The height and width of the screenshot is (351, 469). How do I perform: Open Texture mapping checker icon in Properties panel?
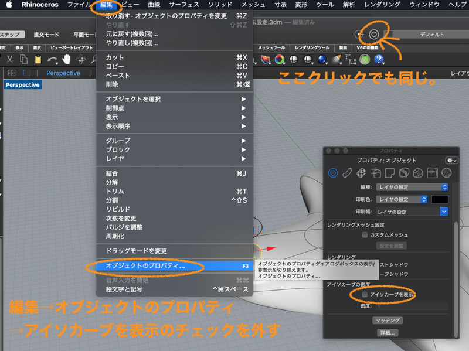[x=361, y=173]
